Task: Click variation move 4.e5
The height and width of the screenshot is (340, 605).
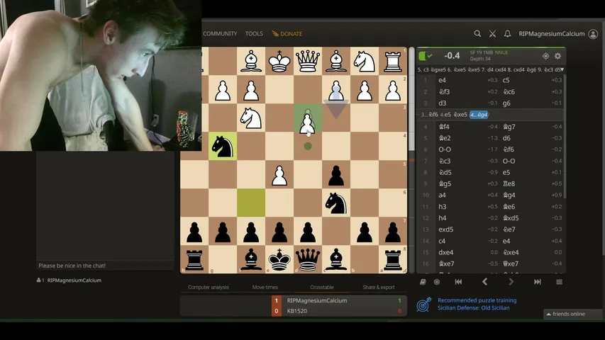Action: [445, 115]
